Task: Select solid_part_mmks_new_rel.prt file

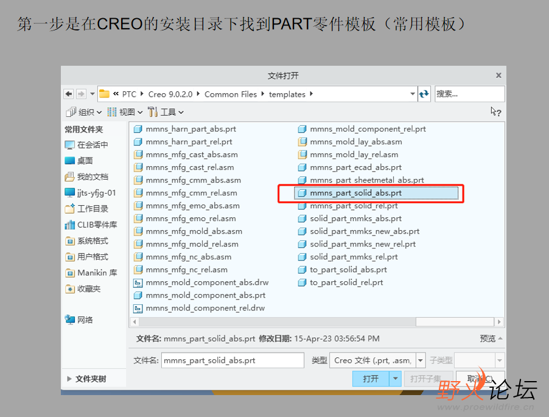Action: (357, 244)
